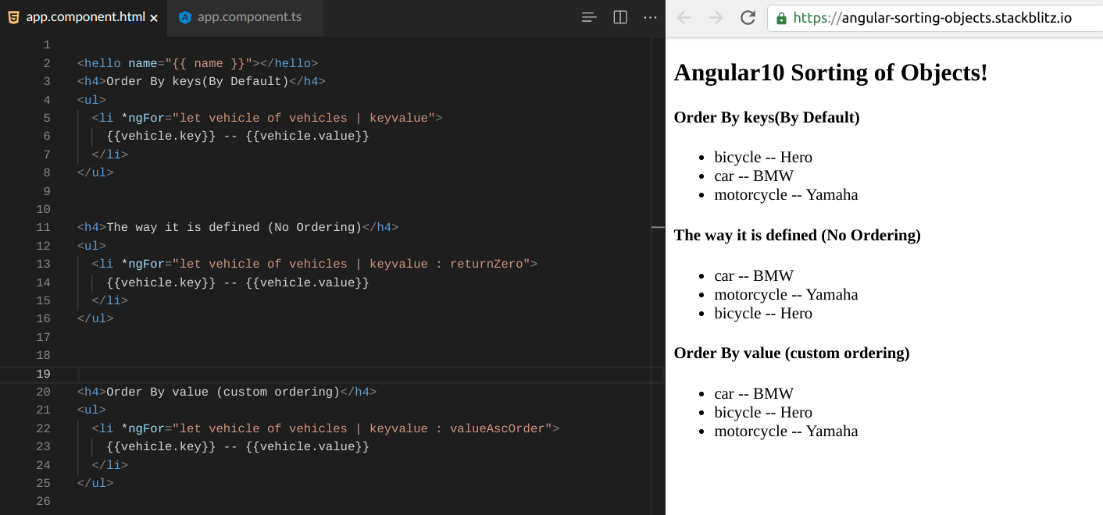Switch to the app.component.ts tab
This screenshot has height=515, width=1103.
(x=248, y=17)
